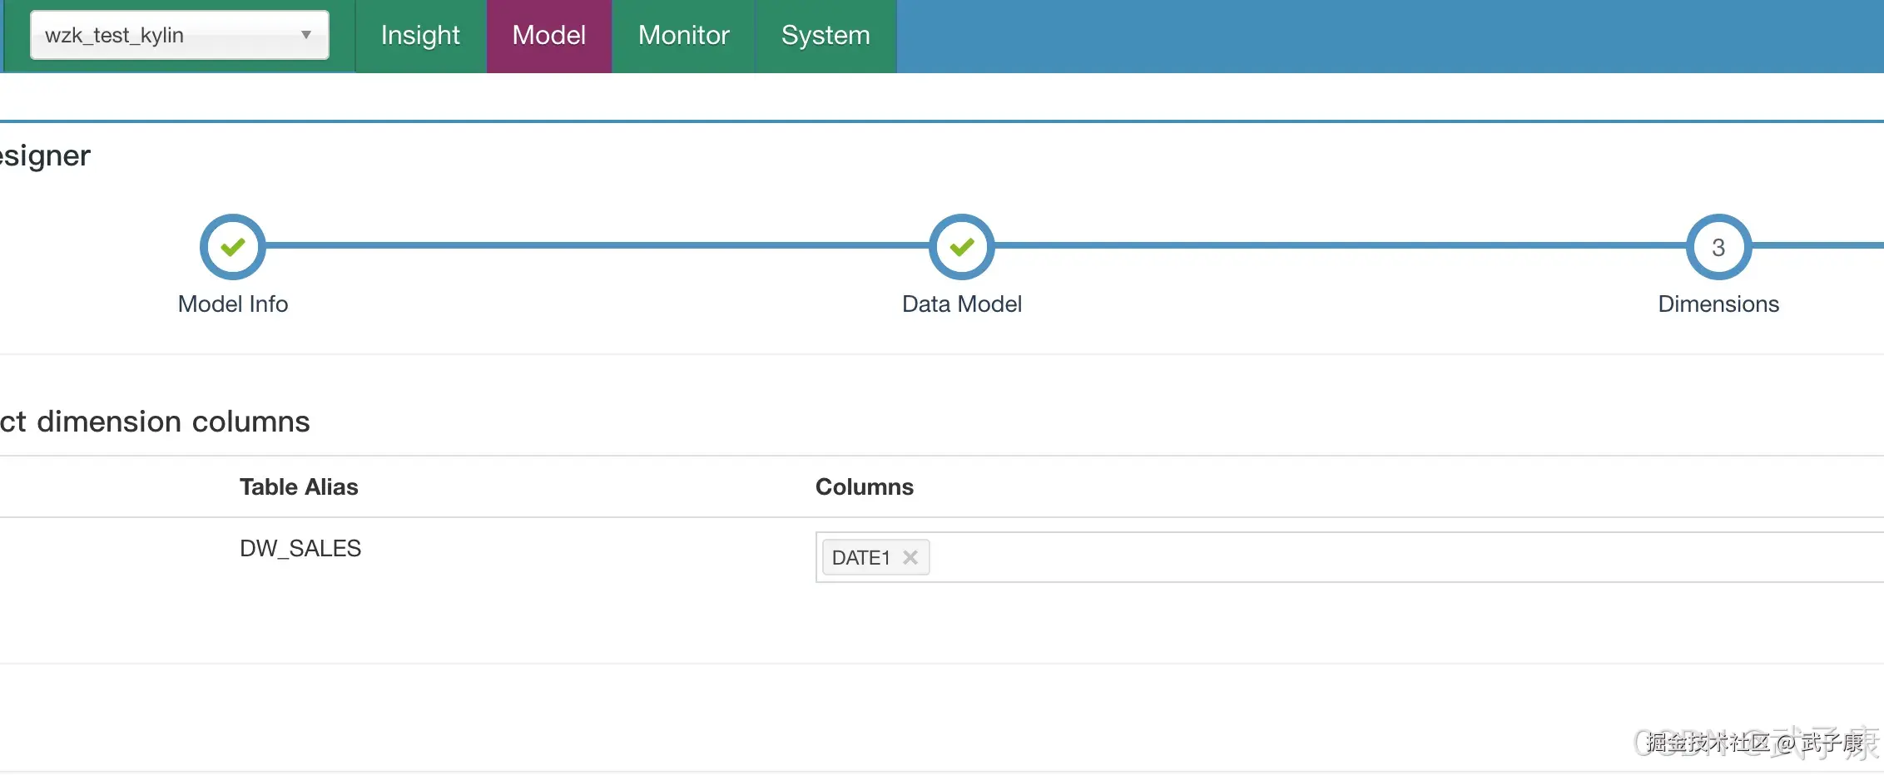Click the Table Alias column header
The height and width of the screenshot is (775, 1884).
pos(299,487)
